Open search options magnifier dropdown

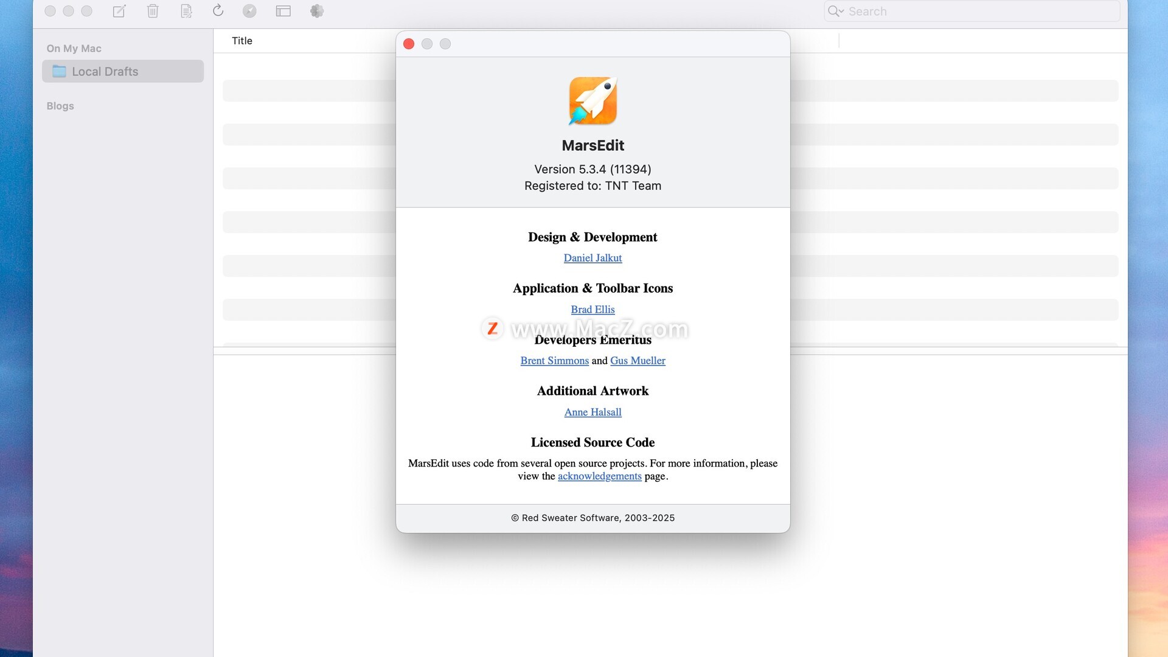point(836,11)
